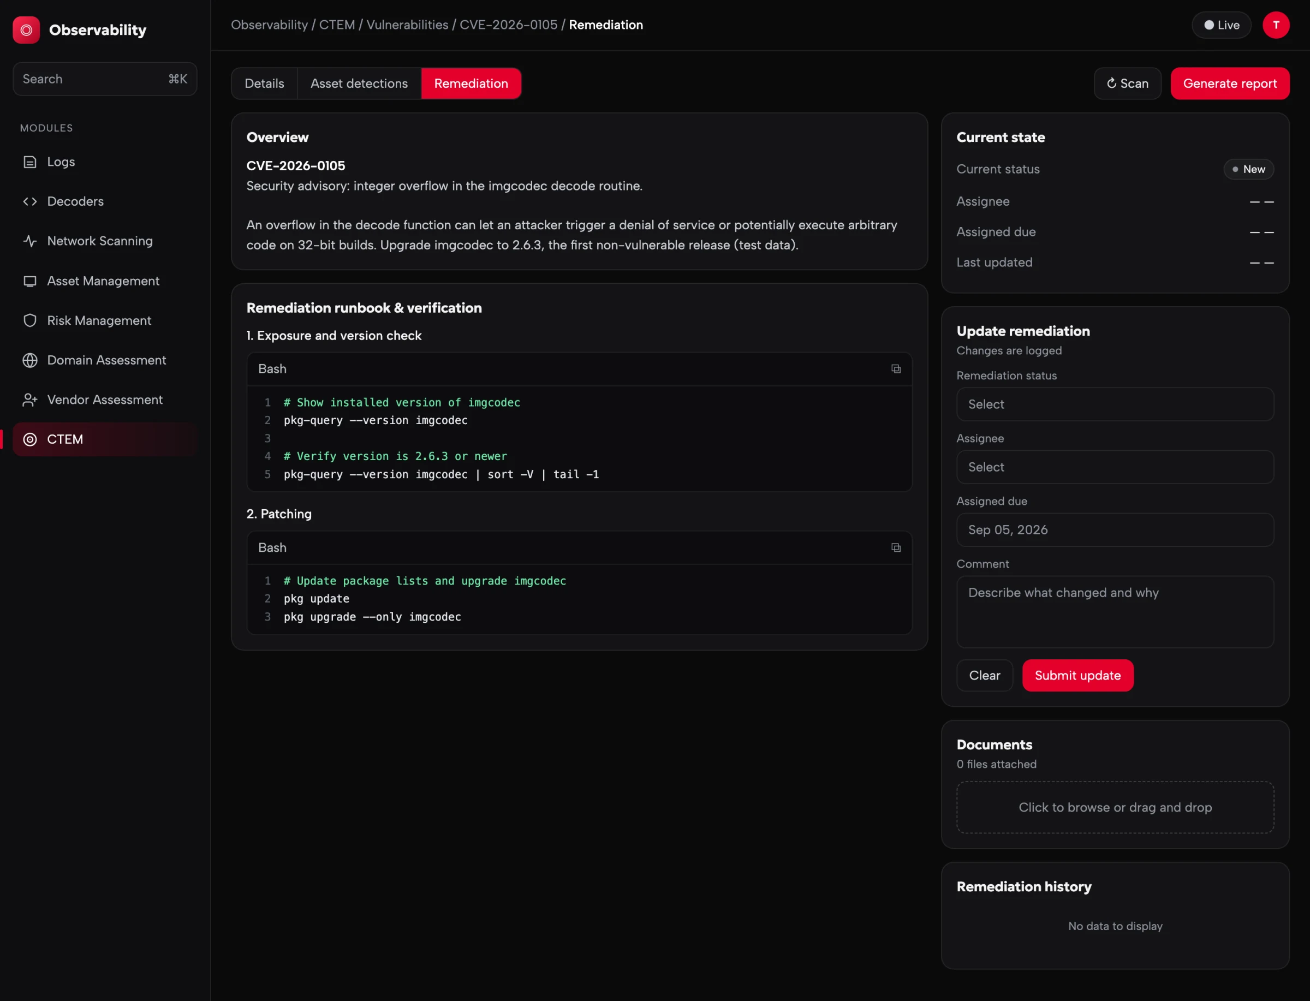Click the Generate report button

click(1230, 84)
